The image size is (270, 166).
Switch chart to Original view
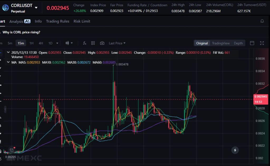[x=202, y=43]
